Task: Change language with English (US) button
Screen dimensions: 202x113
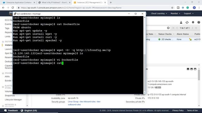Action: click(29, 110)
